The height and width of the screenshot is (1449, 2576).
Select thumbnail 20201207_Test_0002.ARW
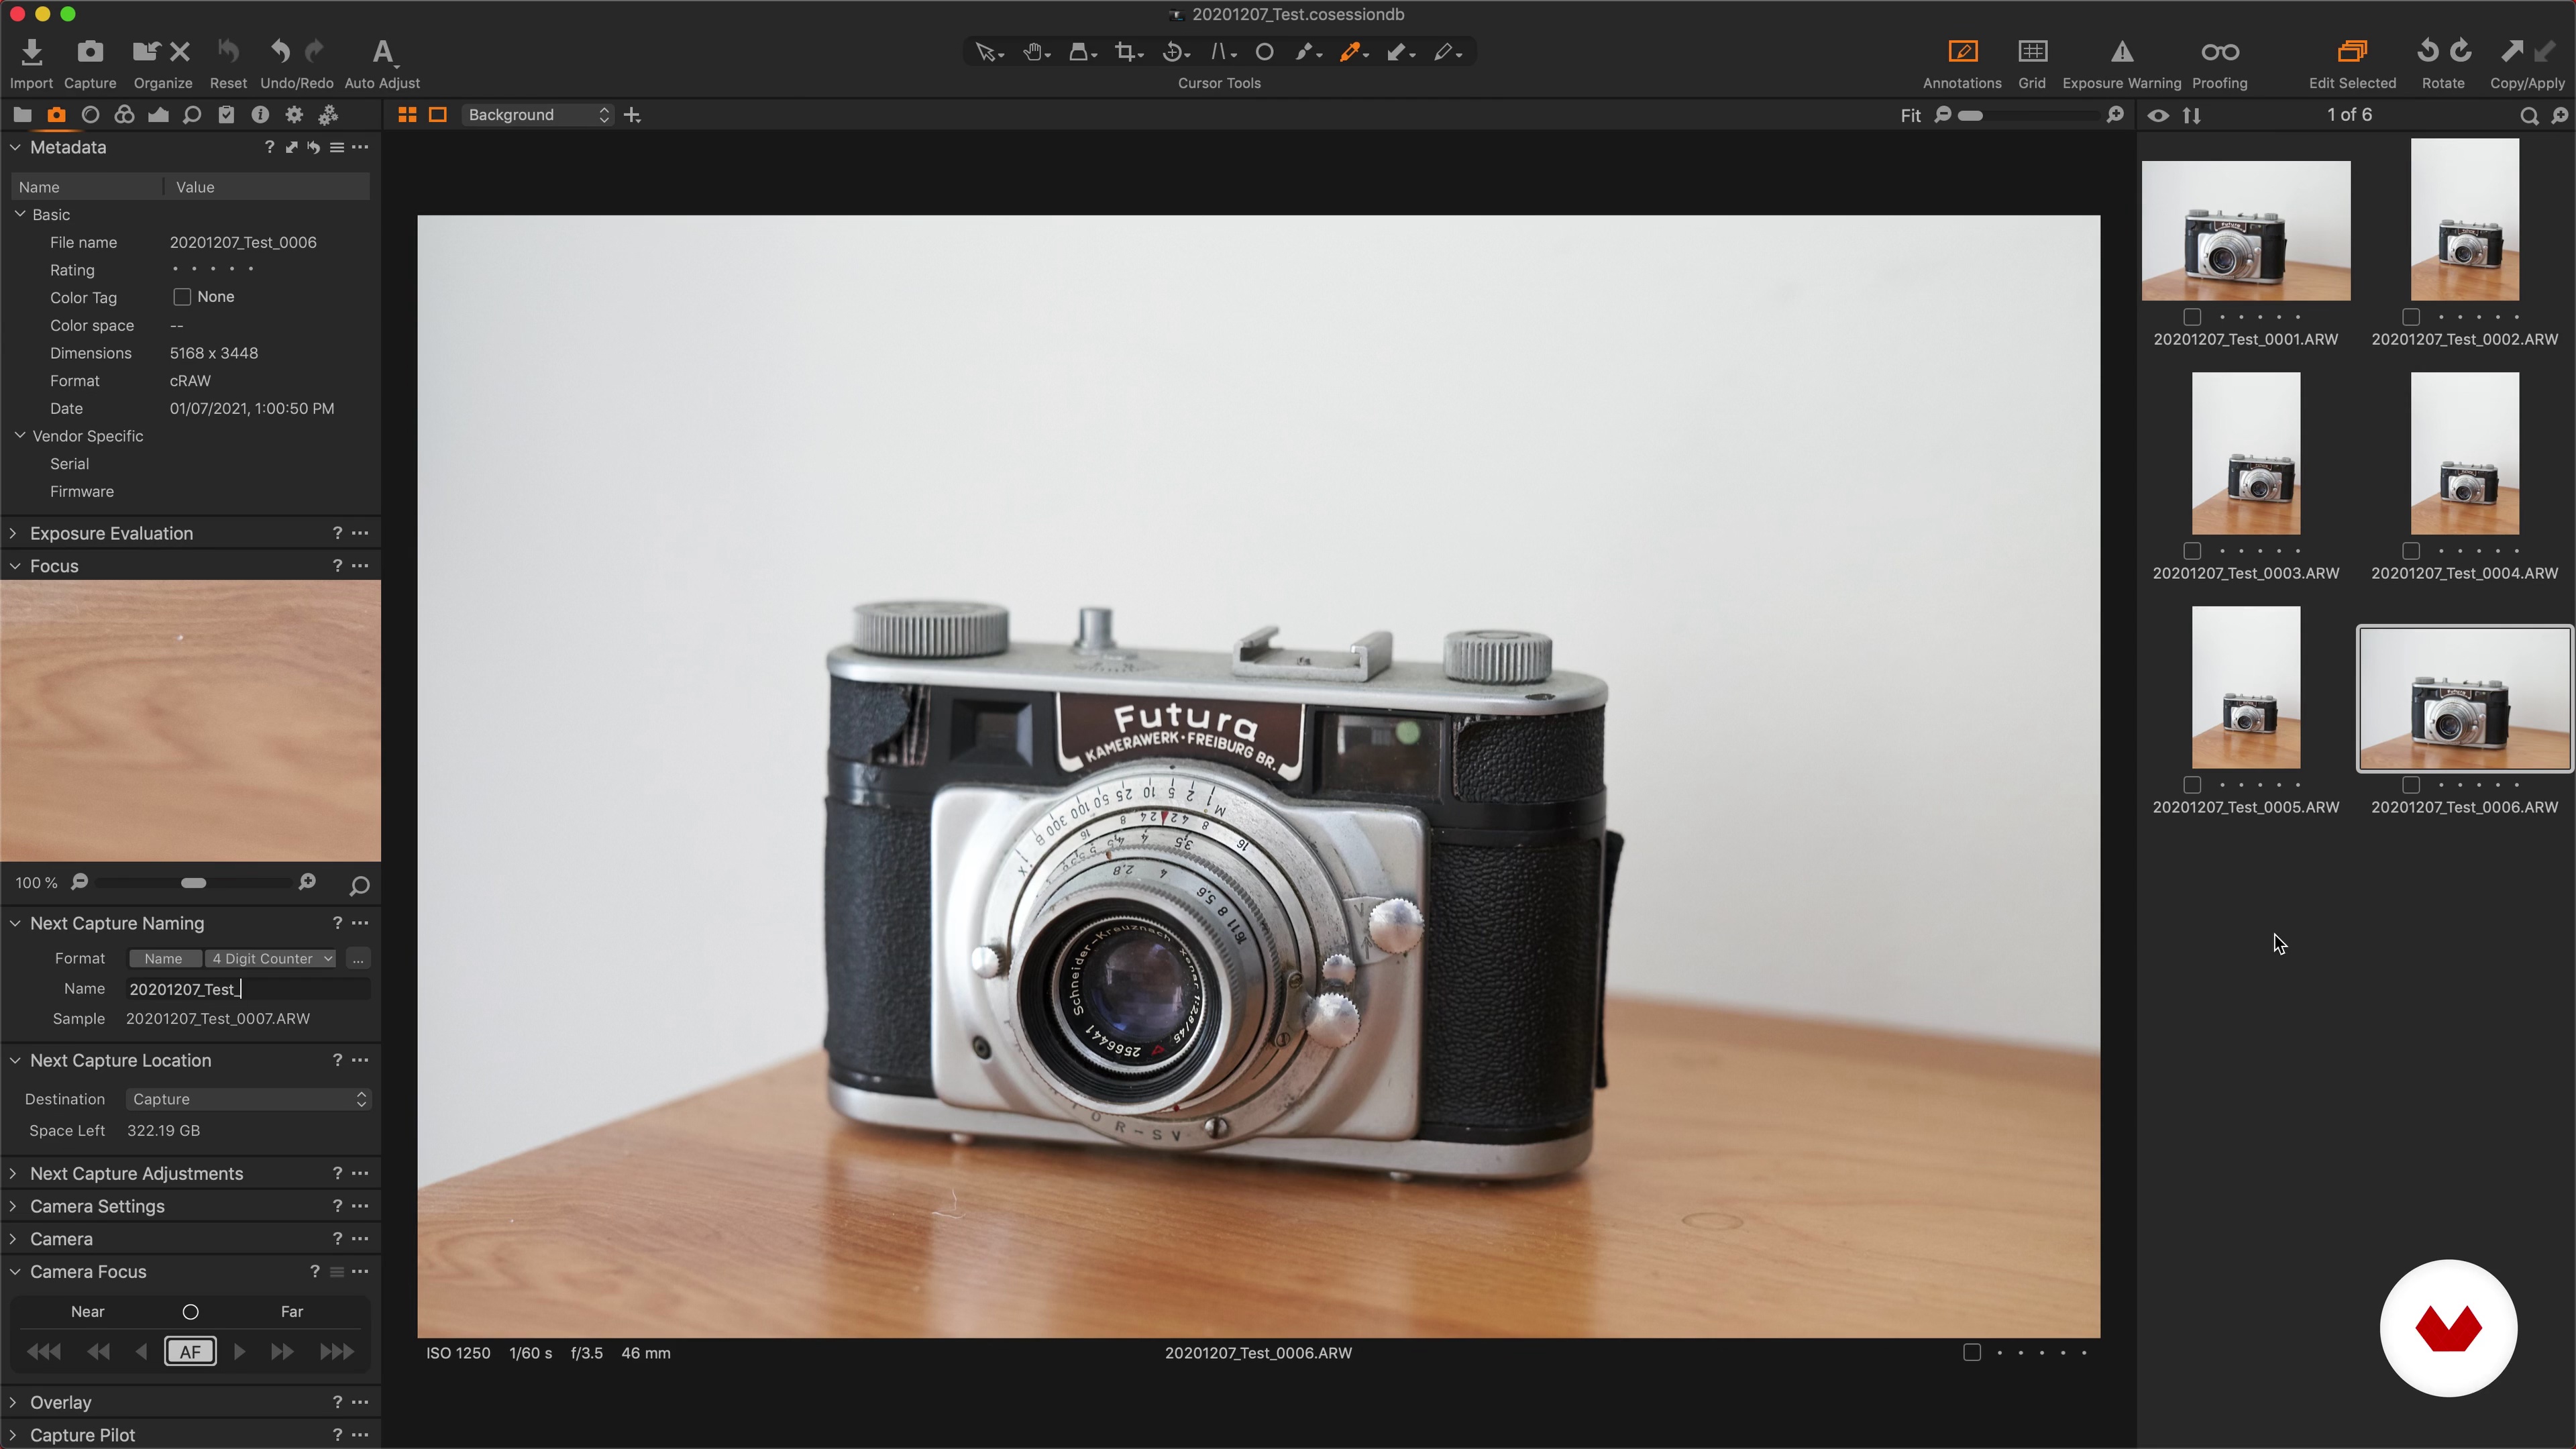(x=2464, y=220)
